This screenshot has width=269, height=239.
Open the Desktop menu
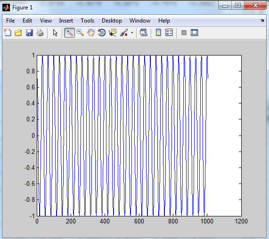click(x=112, y=21)
